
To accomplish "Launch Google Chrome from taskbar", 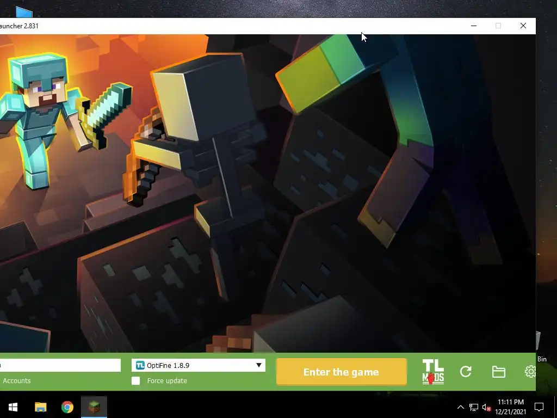I will click(67, 407).
